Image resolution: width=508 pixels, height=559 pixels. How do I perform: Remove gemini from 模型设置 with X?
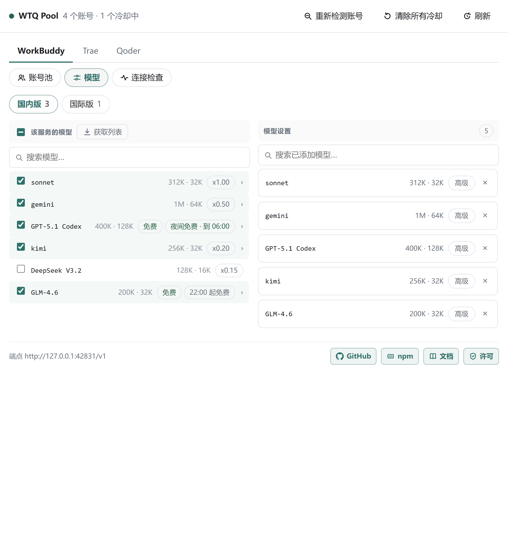pyautogui.click(x=485, y=215)
